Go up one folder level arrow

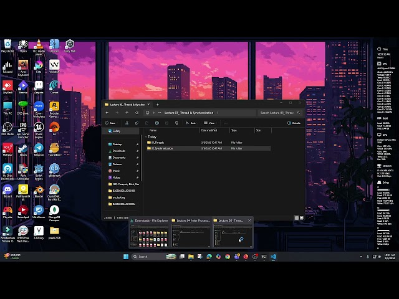tap(127, 113)
